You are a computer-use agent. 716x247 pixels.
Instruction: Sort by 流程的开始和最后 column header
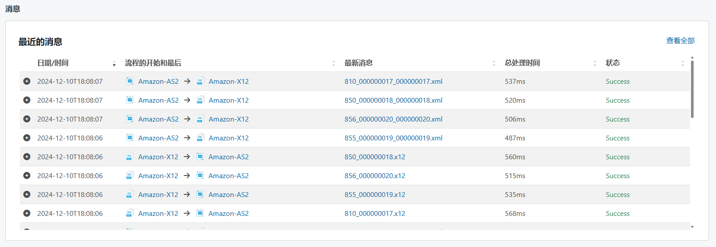tap(153, 63)
